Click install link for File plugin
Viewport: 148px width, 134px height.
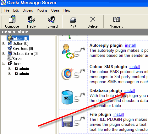click(119, 114)
